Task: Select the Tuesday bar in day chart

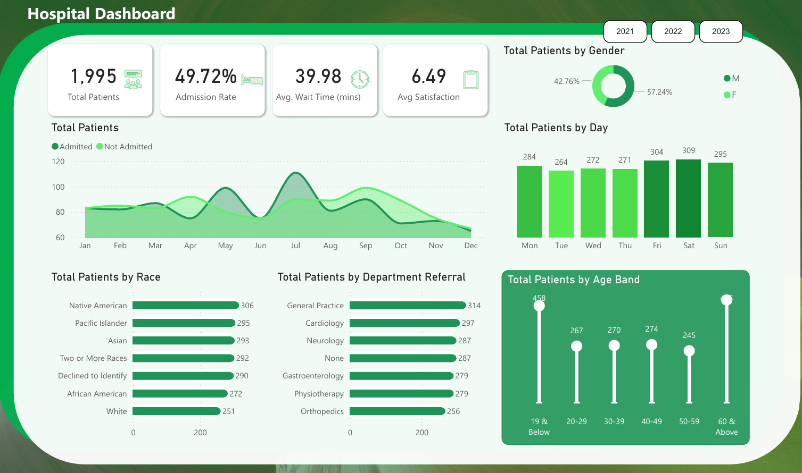Action: [x=561, y=204]
